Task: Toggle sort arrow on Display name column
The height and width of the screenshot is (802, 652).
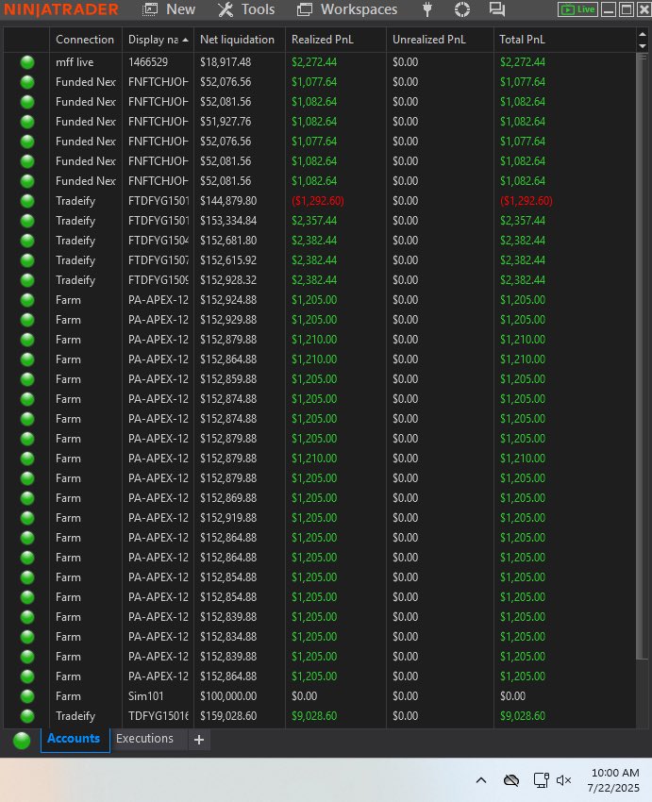Action: [185, 40]
